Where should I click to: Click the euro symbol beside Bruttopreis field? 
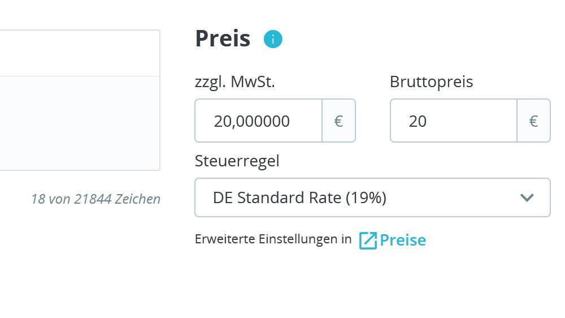[x=533, y=121]
